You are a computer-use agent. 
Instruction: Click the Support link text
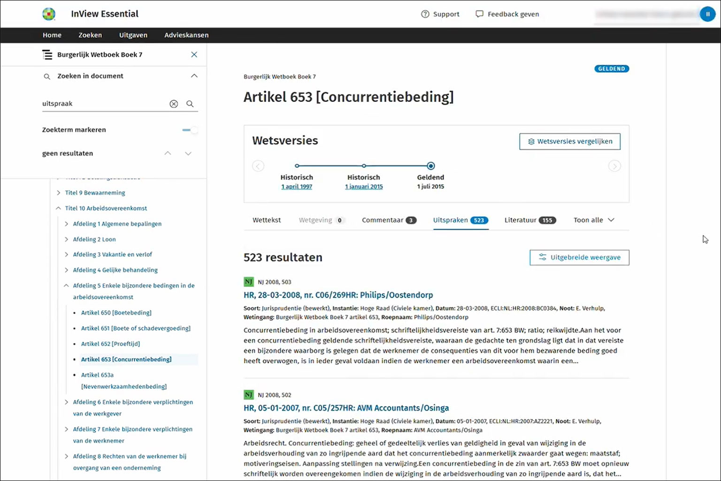point(446,14)
